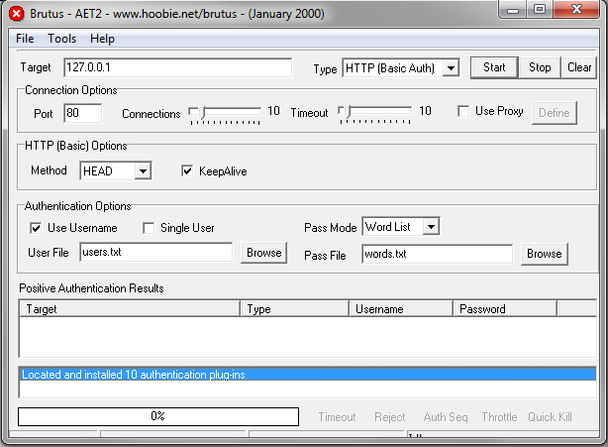Browse for the pass file
The image size is (608, 447).
544,254
